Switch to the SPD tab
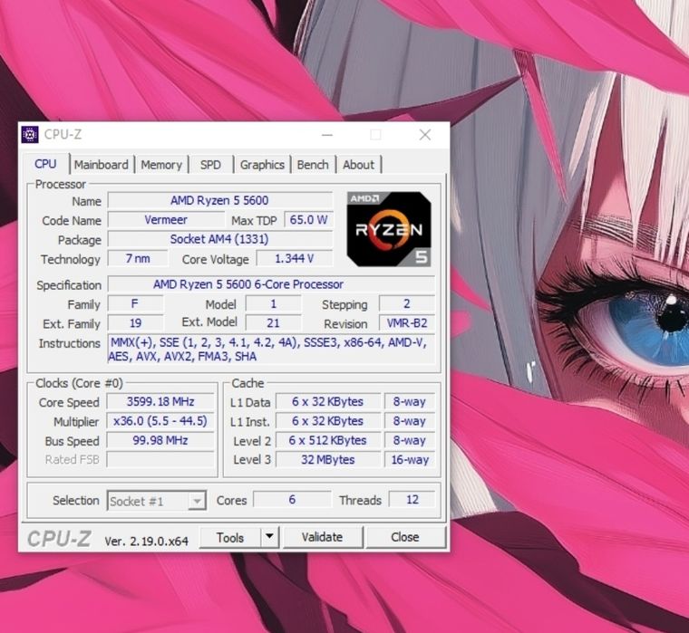This screenshot has height=633, width=689. click(x=210, y=165)
